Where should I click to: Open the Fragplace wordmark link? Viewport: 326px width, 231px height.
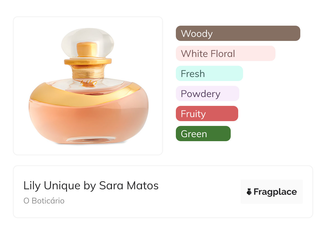275,192
